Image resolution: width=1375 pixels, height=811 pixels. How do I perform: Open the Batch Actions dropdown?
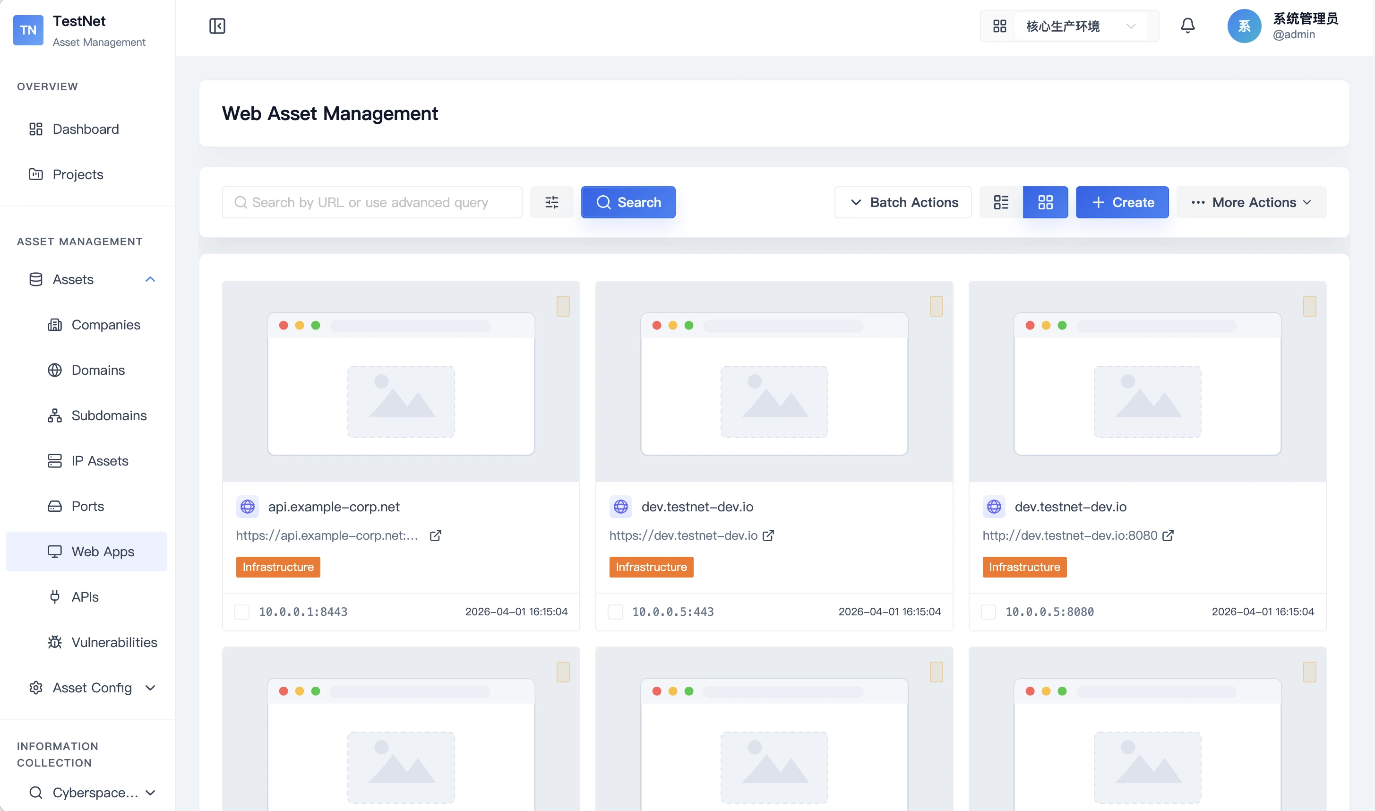[903, 202]
